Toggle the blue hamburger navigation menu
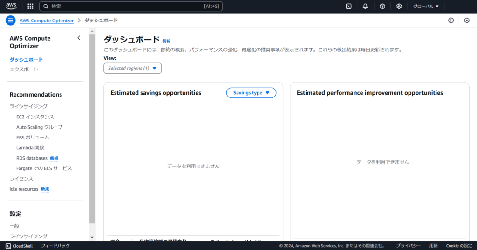 point(10,21)
